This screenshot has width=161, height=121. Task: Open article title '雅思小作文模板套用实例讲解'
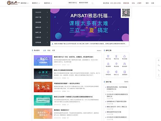[63, 70]
